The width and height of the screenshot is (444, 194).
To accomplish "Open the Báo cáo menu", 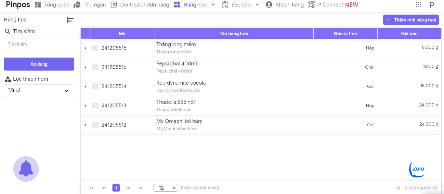I will (x=240, y=5).
